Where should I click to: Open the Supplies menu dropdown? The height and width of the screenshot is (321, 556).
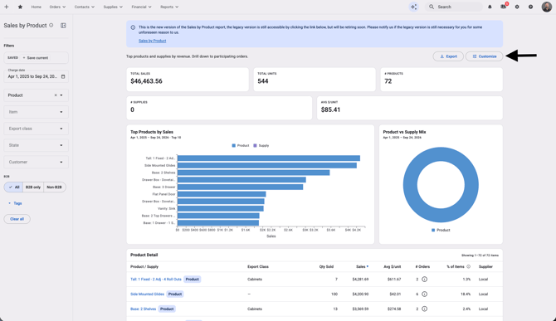[113, 7]
